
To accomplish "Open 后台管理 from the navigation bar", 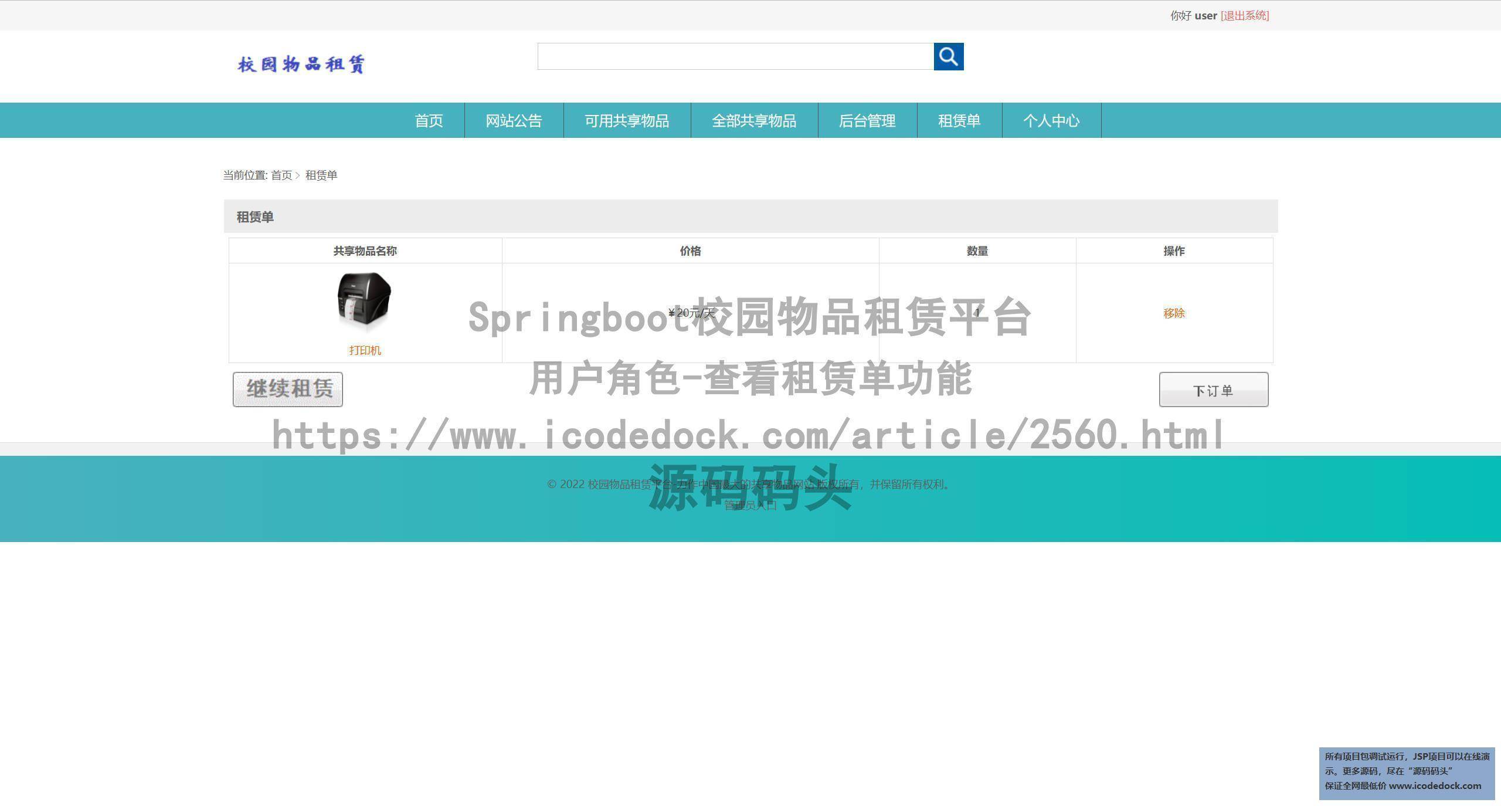I will click(867, 121).
